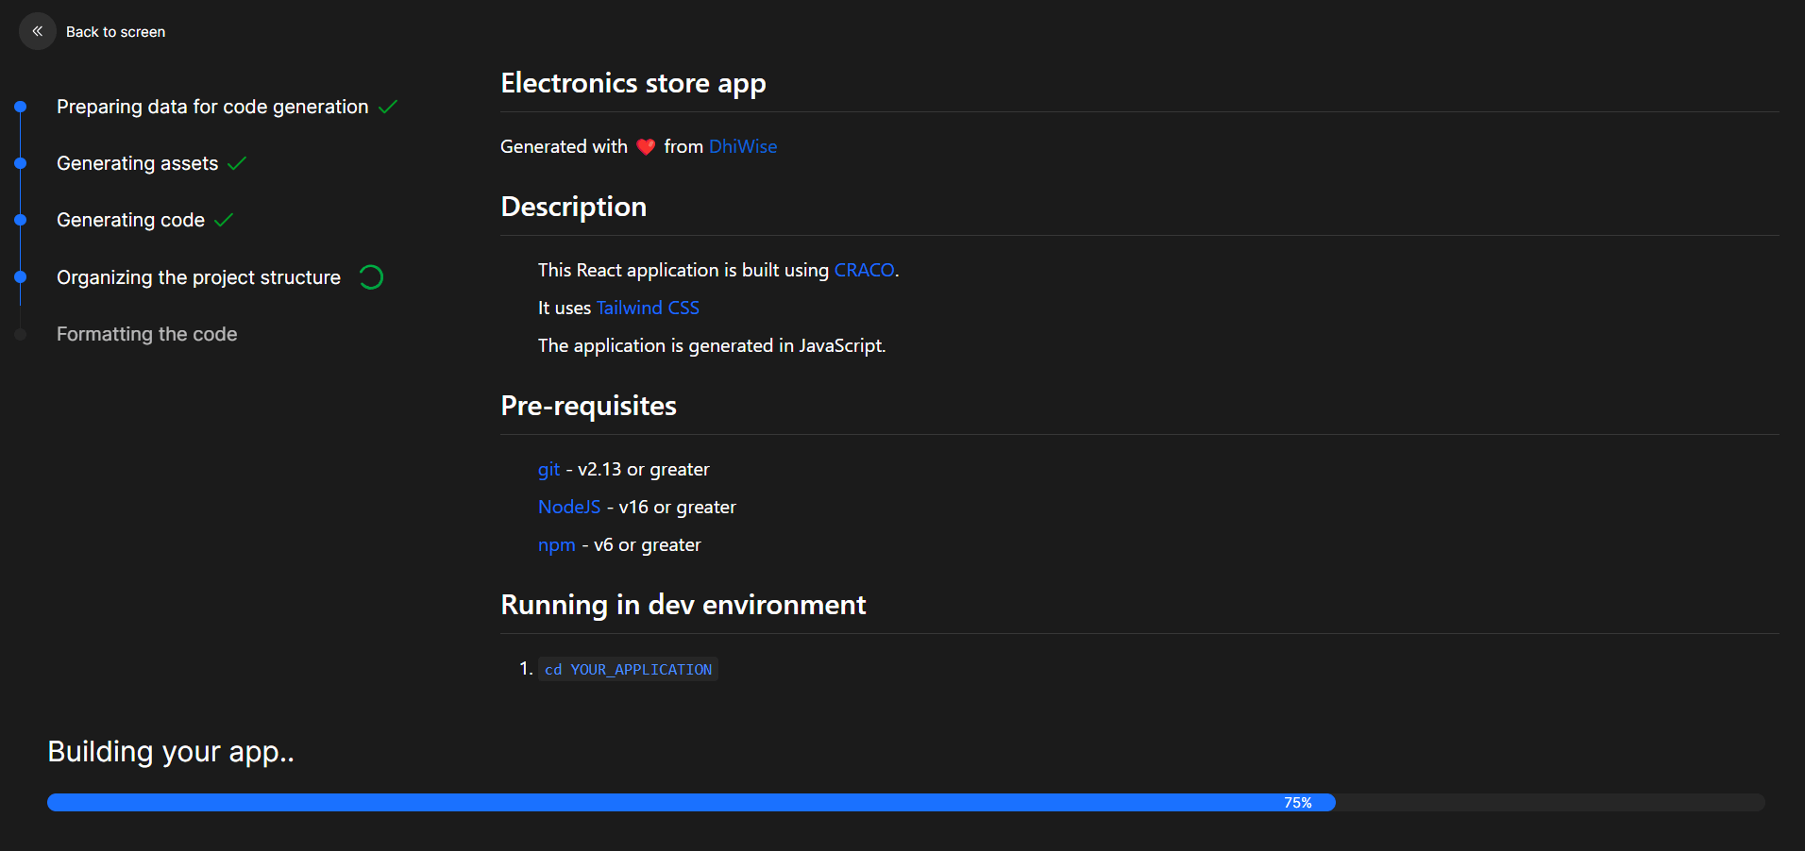Click the Pre-requisites heading
This screenshot has height=851, width=1805.
click(x=588, y=406)
